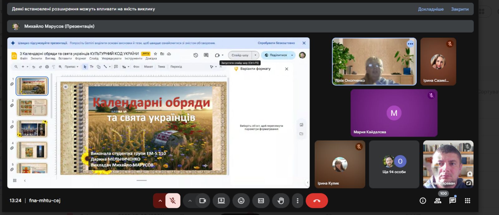Open the people list with 100 badge
The image size is (499, 215).
pos(438,201)
